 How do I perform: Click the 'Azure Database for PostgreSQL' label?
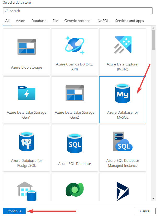click(x=27, y=163)
